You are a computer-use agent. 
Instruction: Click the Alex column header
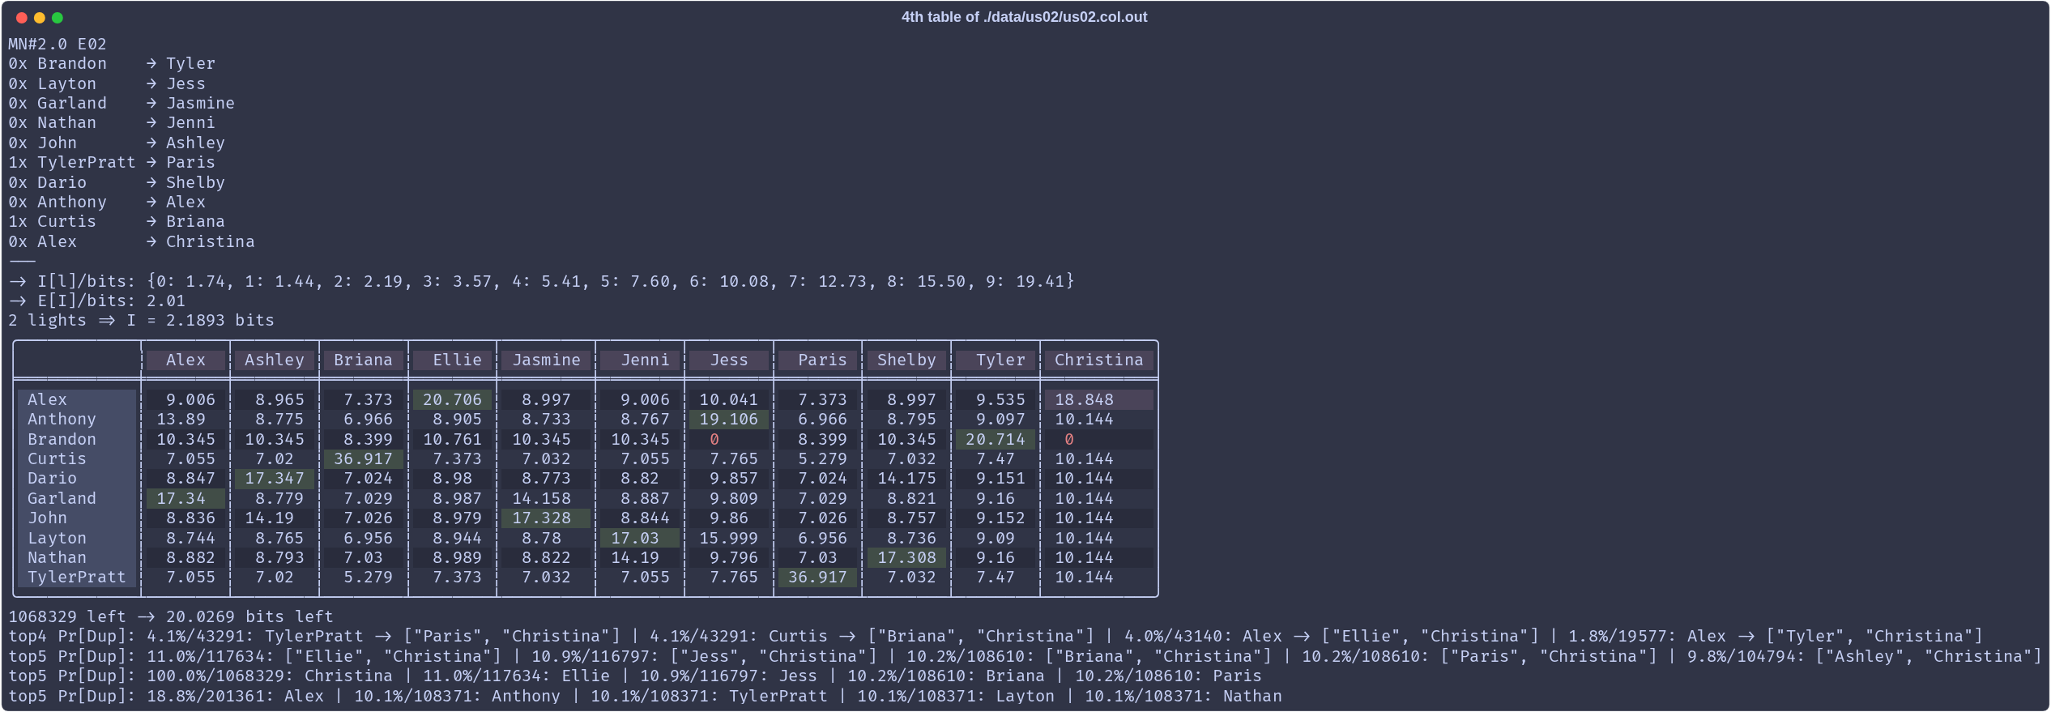[x=185, y=360]
